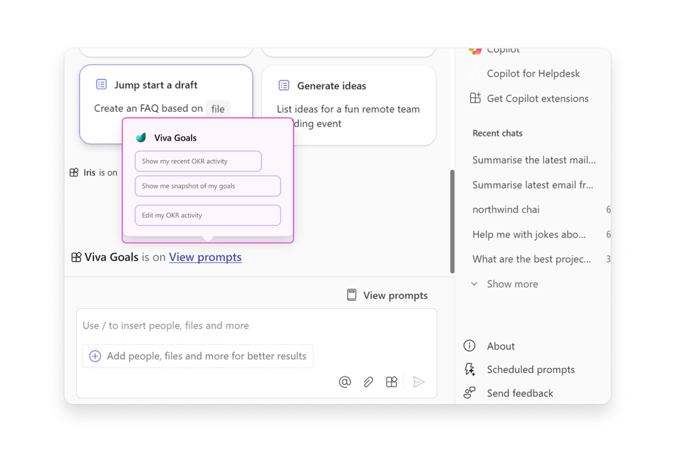675x452 pixels.
Task: Open 'Summarise the latest mail...' chat
Action: point(534,160)
